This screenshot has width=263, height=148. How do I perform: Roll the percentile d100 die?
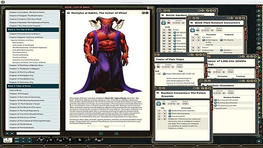pos(99,140)
